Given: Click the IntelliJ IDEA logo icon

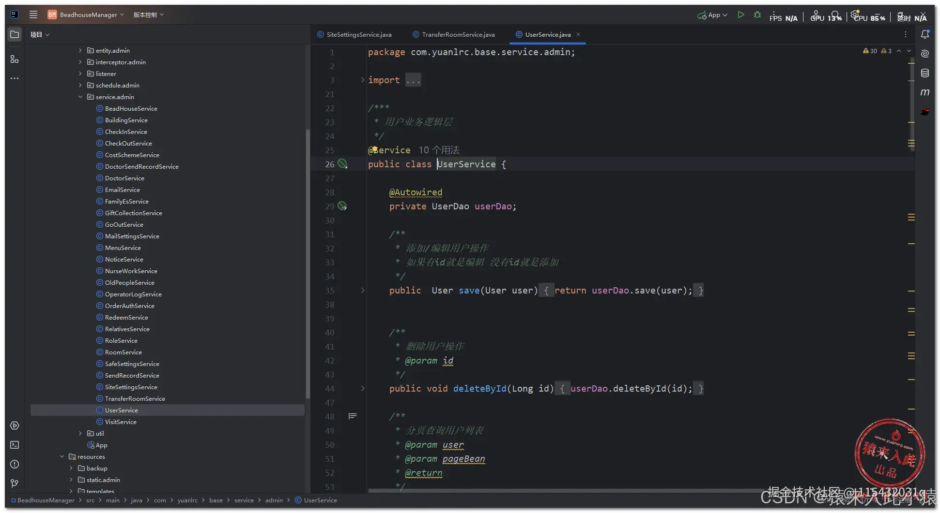Looking at the screenshot, I should click(x=15, y=15).
